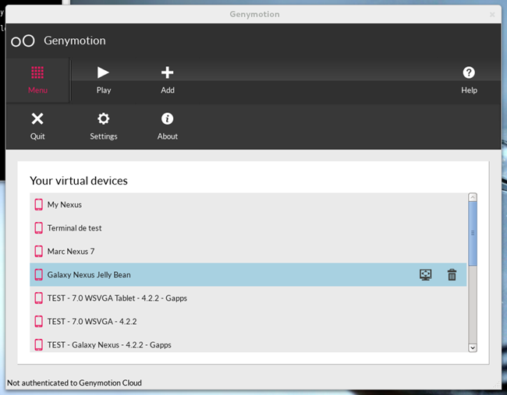The height and width of the screenshot is (395, 507).
Task: Select Marc Nexus 7 in the list
Action: pyautogui.click(x=248, y=252)
